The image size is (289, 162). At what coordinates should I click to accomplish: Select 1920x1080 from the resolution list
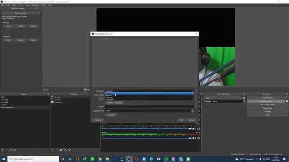point(149,99)
